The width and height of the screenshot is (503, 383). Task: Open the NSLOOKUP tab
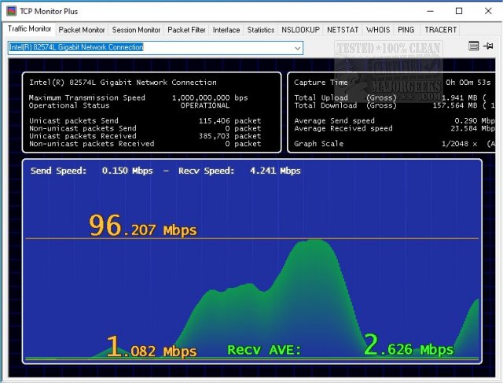[301, 30]
